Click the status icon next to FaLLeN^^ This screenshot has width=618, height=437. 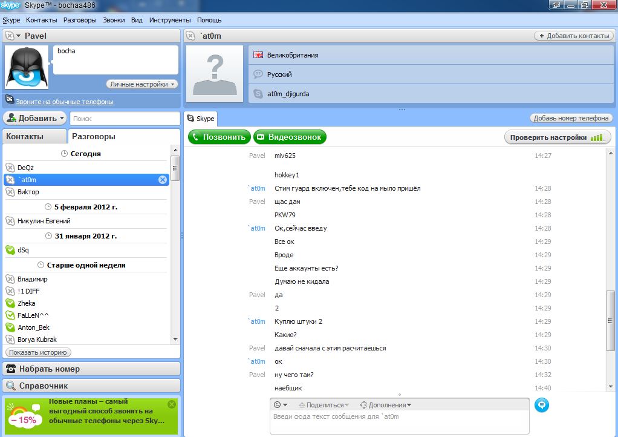pyautogui.click(x=10, y=315)
